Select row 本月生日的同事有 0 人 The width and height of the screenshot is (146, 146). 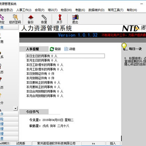[x=42, y=60]
